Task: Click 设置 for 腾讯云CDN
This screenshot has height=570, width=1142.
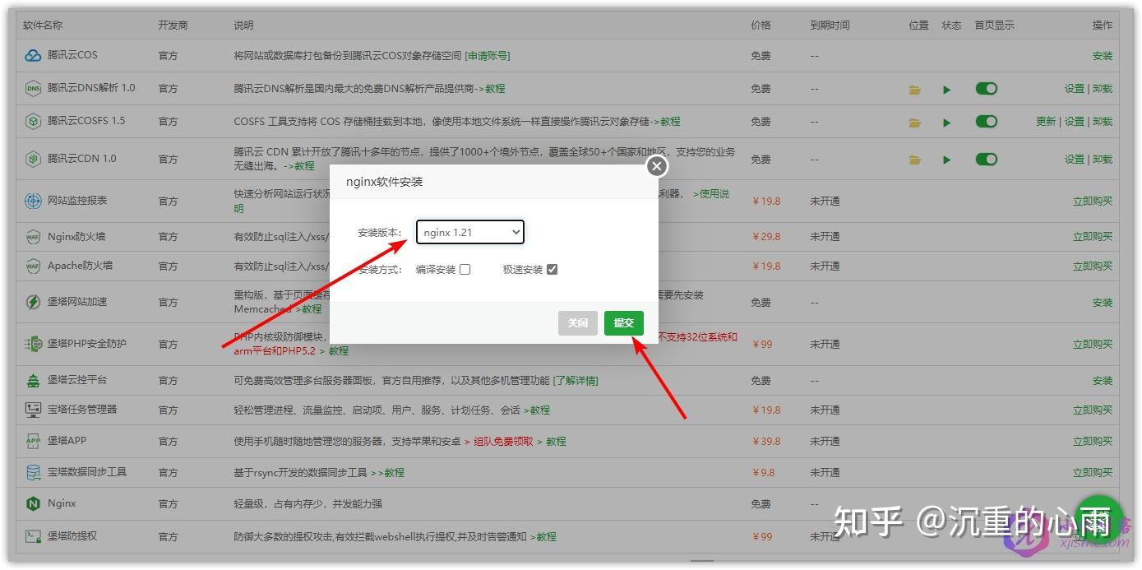Action: (x=1075, y=160)
